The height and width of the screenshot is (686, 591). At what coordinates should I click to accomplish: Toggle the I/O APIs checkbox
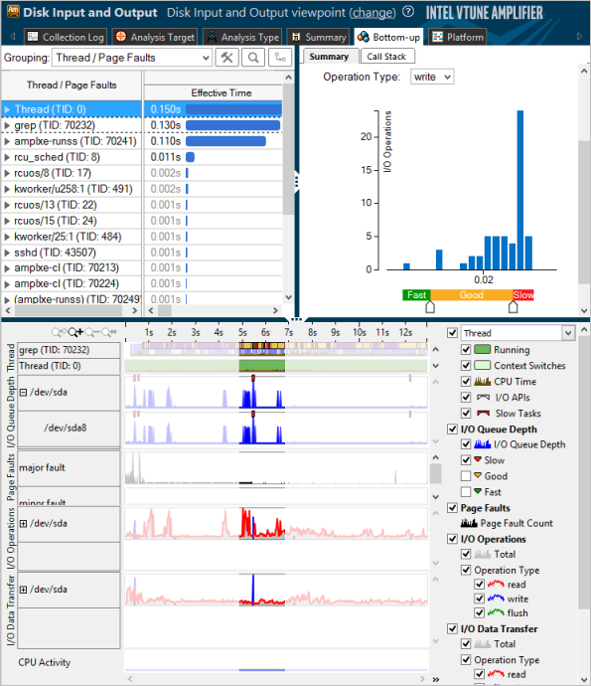click(x=466, y=398)
